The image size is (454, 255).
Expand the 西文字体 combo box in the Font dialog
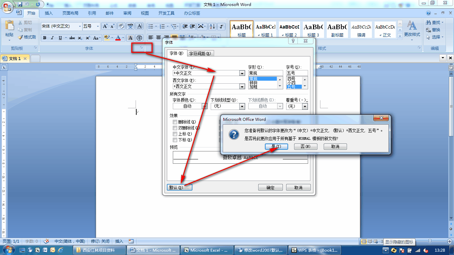(242, 86)
